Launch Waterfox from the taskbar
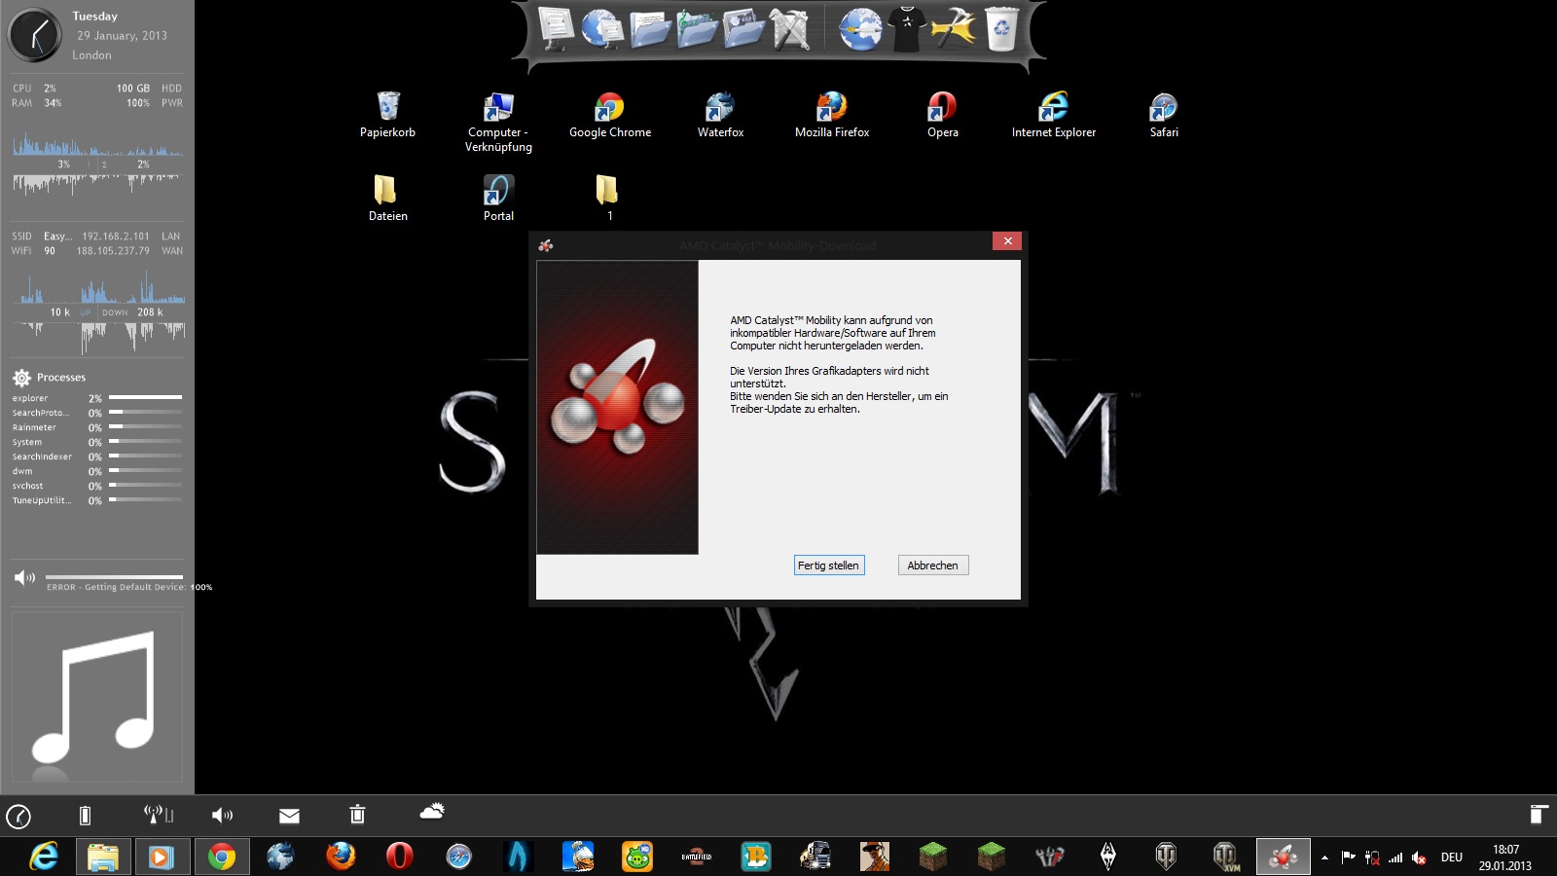The height and width of the screenshot is (876, 1557). (280, 857)
